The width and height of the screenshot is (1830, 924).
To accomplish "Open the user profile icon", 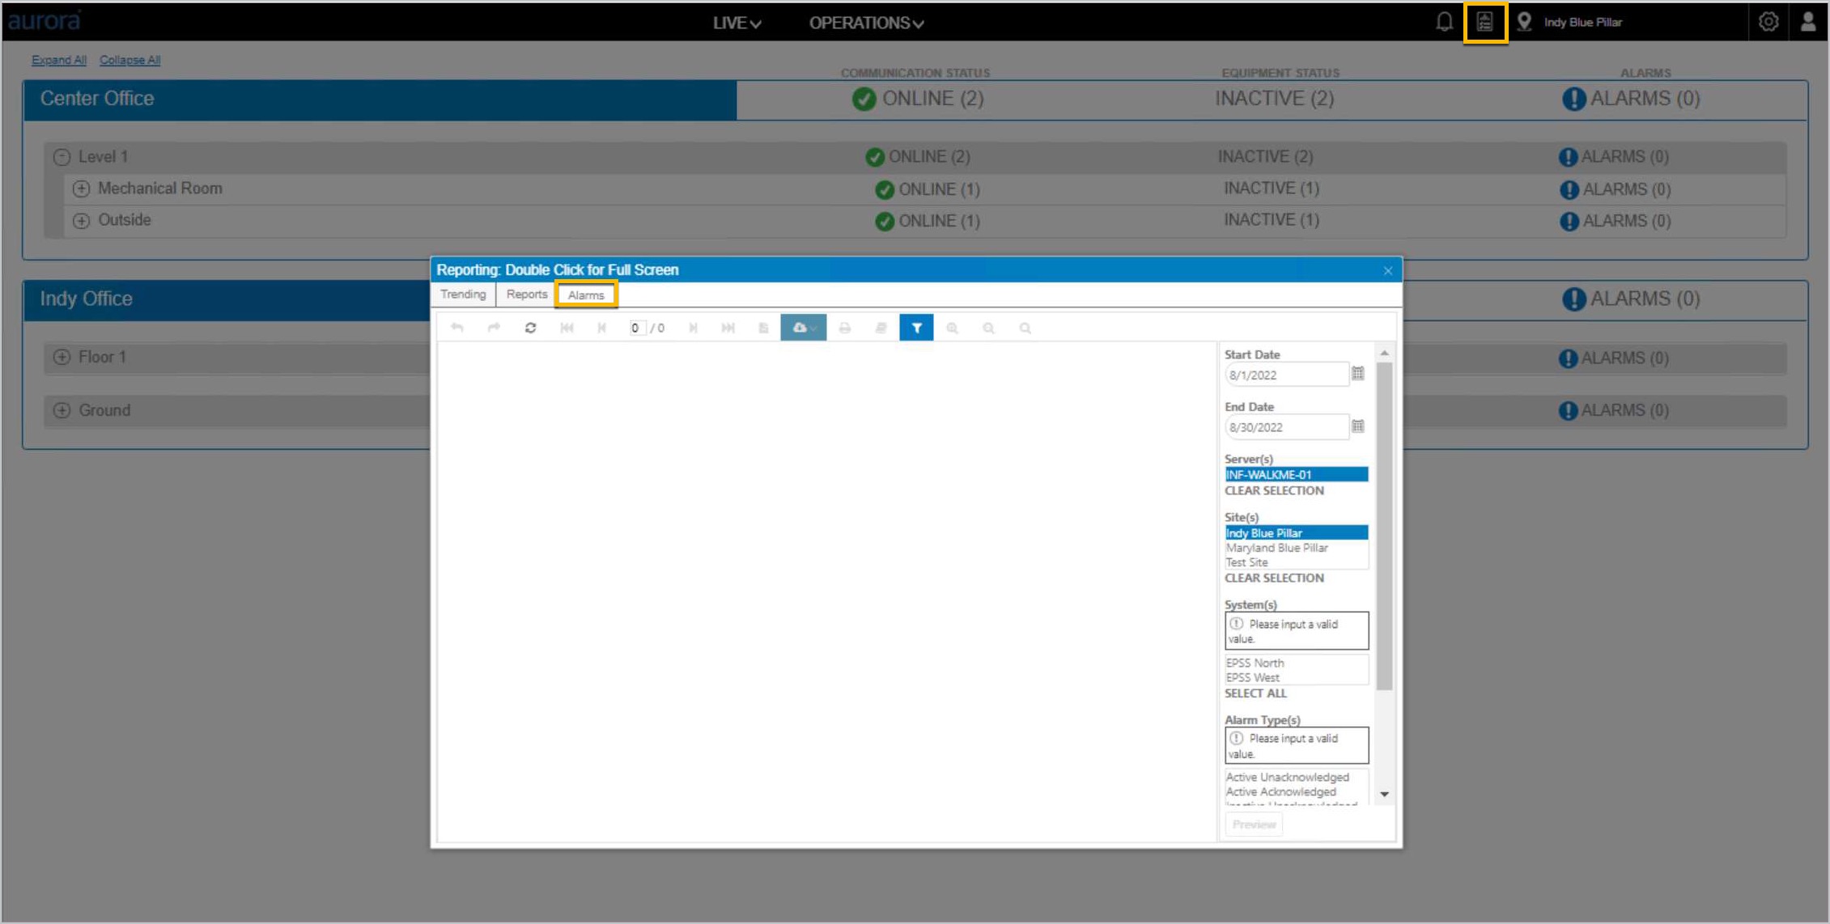I will pos(1807,22).
